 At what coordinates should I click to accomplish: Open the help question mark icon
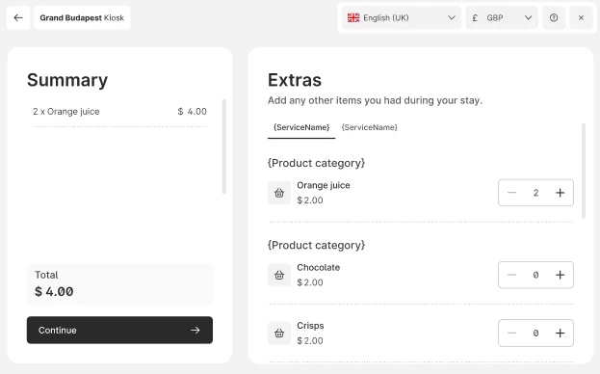point(554,17)
